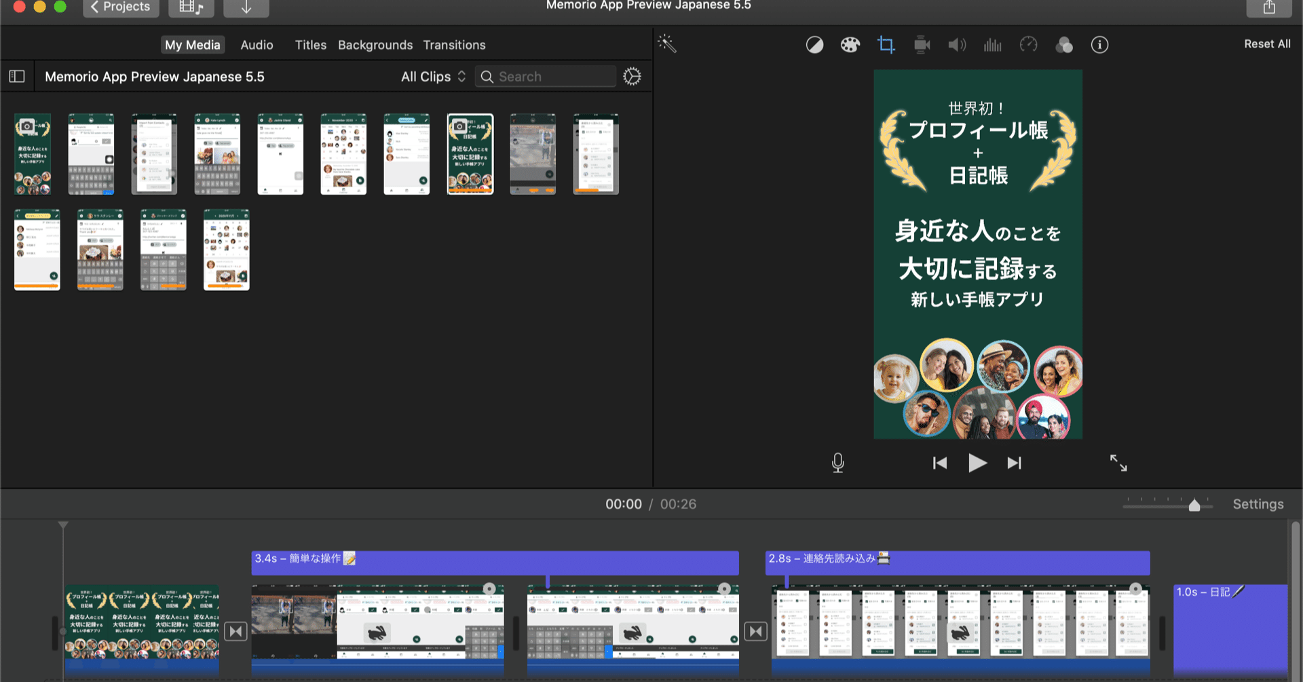Click the import media down-arrow button
This screenshot has height=682, width=1303.
tap(246, 7)
